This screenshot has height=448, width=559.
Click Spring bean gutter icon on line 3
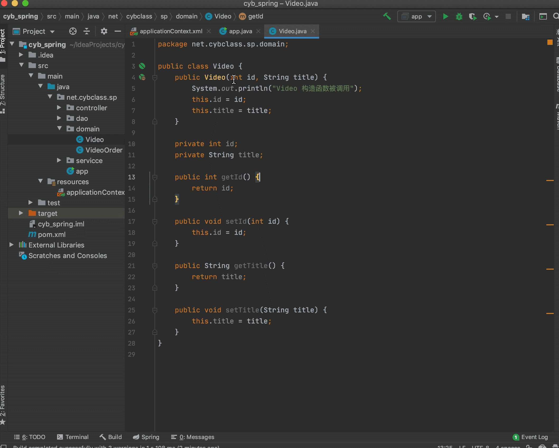(142, 66)
